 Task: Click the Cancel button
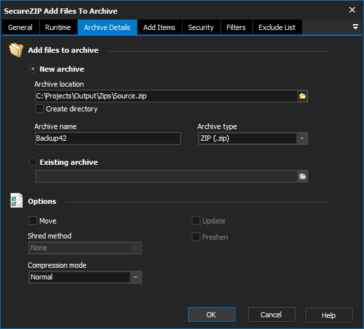[271, 315]
